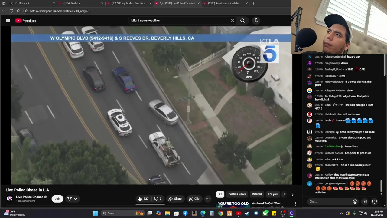Open You Need To Quit Weed thumbnail
The width and height of the screenshot is (387, 218).
233,204
